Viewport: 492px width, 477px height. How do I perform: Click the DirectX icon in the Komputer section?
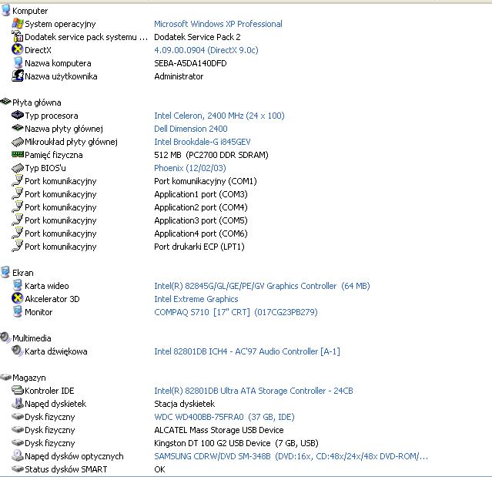click(x=18, y=50)
